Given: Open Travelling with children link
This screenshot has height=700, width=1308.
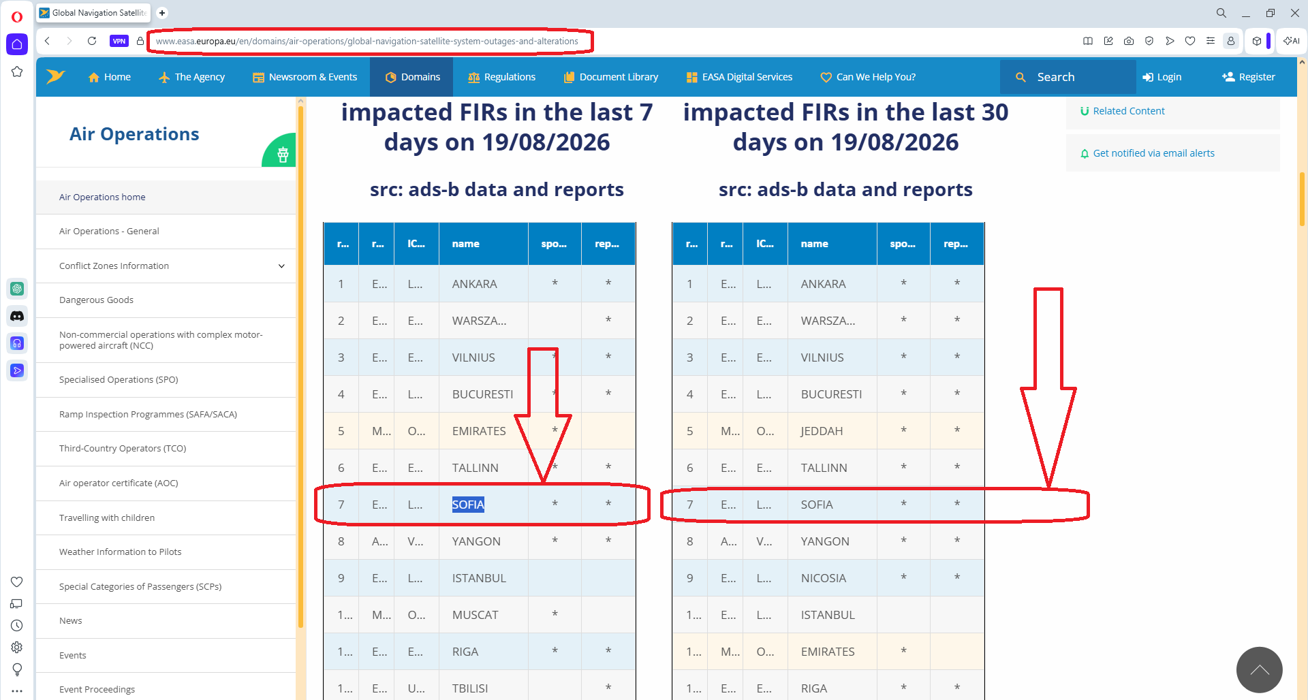Looking at the screenshot, I should click(107, 518).
